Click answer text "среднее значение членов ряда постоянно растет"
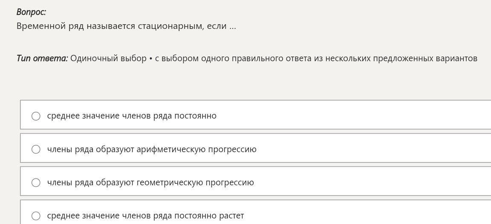 coord(146,216)
